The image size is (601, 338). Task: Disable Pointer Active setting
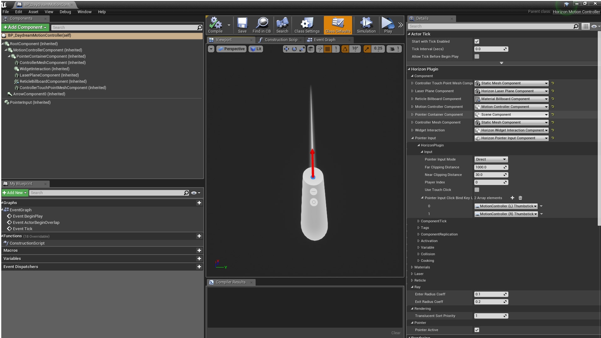tap(477, 330)
